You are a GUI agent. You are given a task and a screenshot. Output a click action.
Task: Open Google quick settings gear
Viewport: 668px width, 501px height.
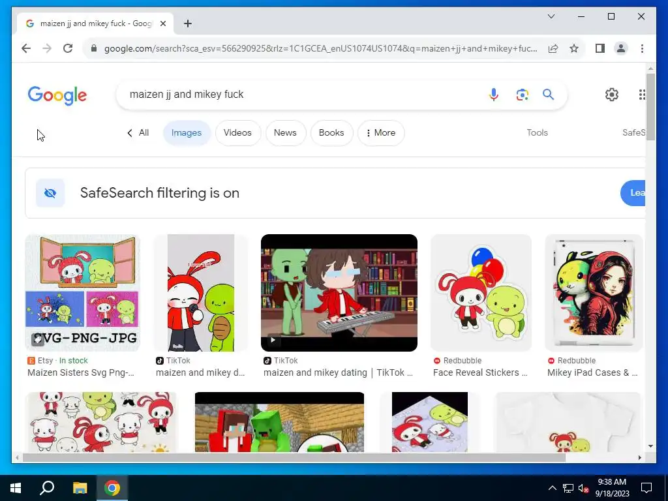click(612, 95)
